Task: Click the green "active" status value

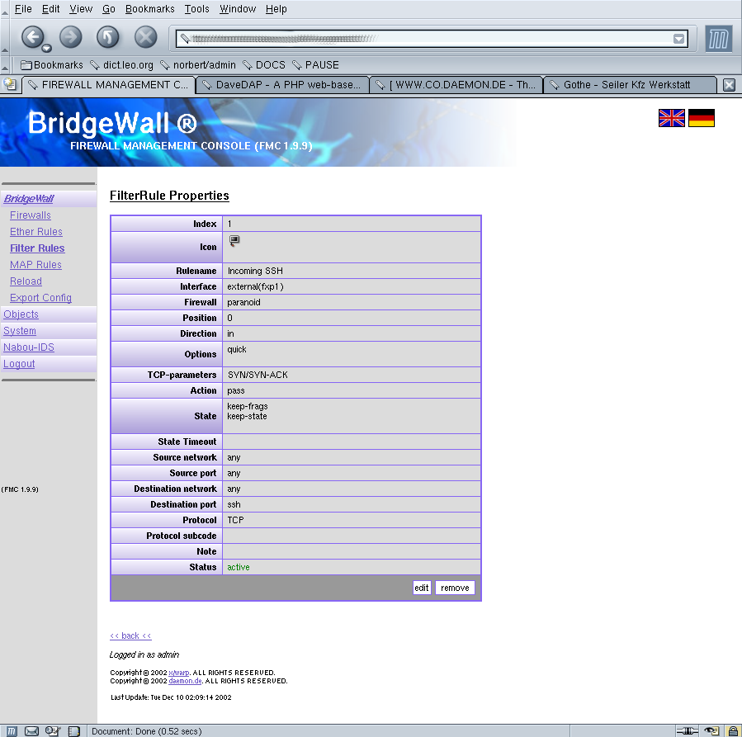Action: click(x=239, y=567)
